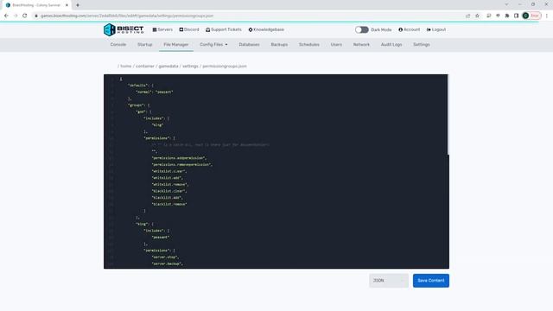This screenshot has width=553, height=311.
Task: Click the Logout link
Action: tap(436, 29)
